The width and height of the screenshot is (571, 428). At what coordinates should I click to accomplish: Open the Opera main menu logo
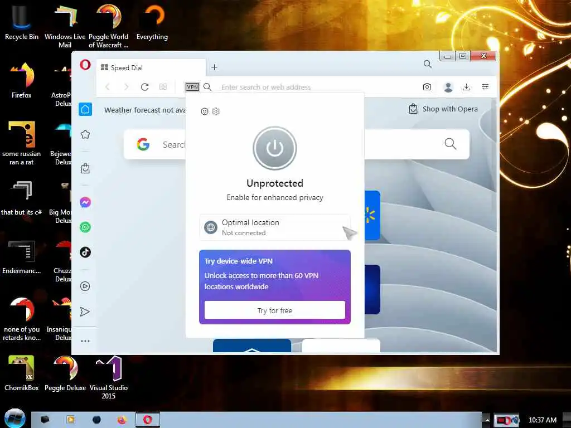[85, 65]
